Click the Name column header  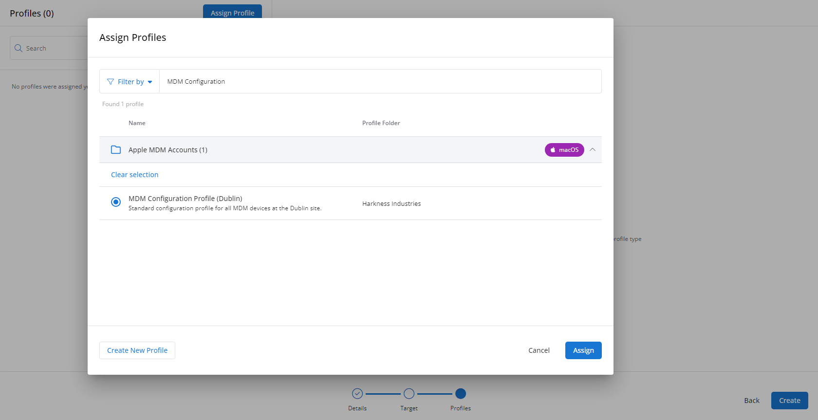pyautogui.click(x=137, y=123)
